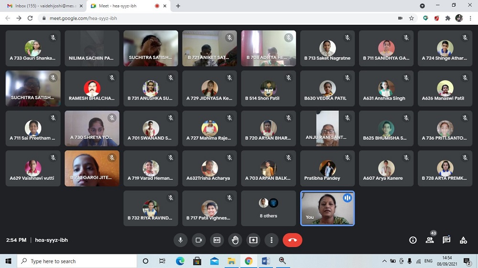Screen dimensions: 478x268
Task: Click the meet.google.com address bar
Action: pos(215,18)
